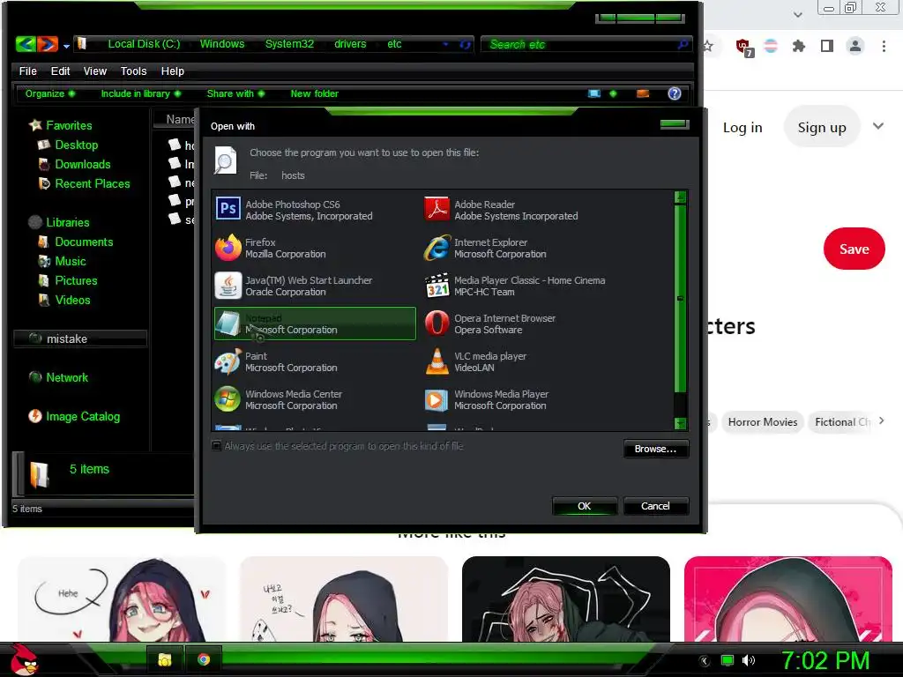Open Explorer help question mark icon

click(x=675, y=93)
